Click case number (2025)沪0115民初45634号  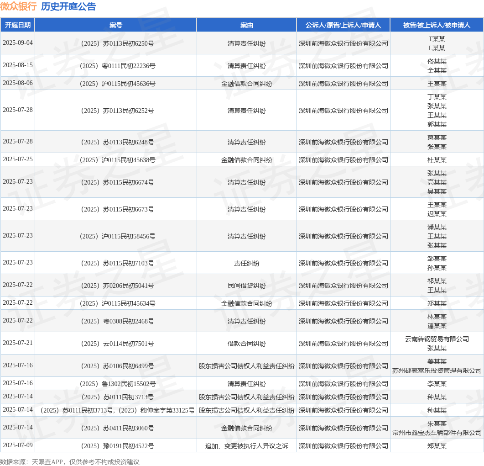[117, 304]
